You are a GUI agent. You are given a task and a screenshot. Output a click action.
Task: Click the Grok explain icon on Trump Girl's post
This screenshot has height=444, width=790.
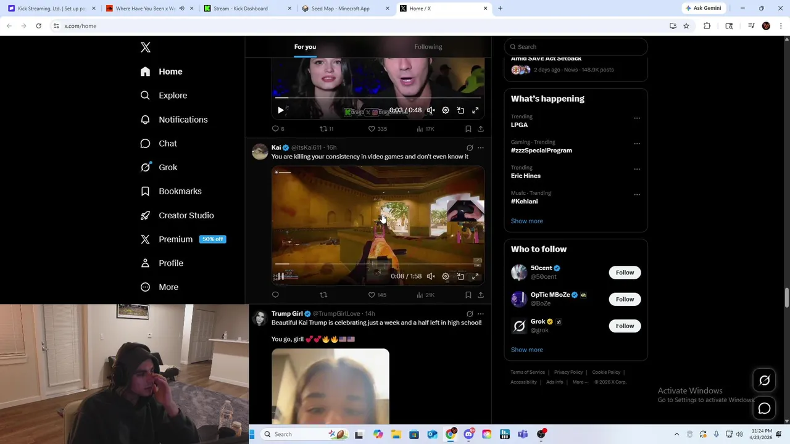tap(470, 313)
